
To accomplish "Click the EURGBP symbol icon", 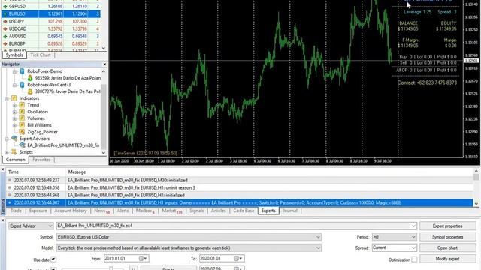I will [5, 43].
